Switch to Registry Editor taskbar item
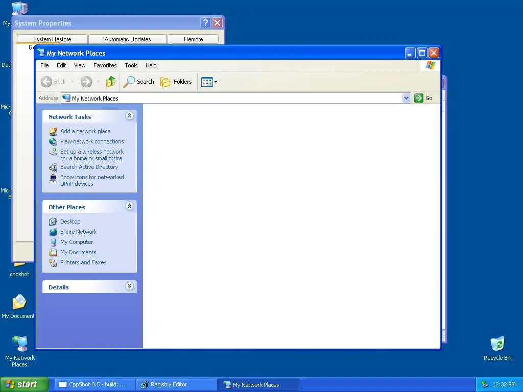 [x=177, y=384]
